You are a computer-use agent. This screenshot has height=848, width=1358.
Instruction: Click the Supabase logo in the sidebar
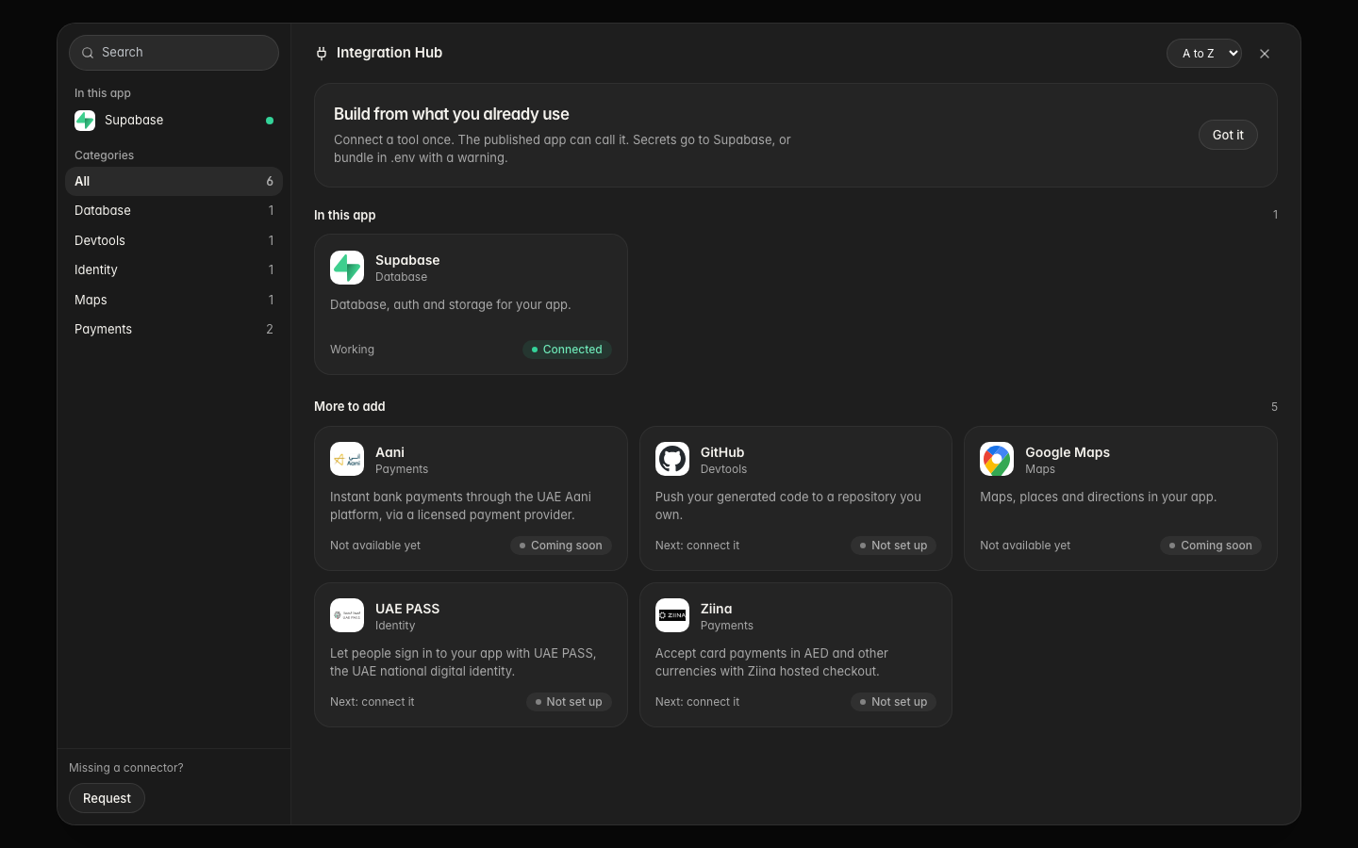point(85,121)
